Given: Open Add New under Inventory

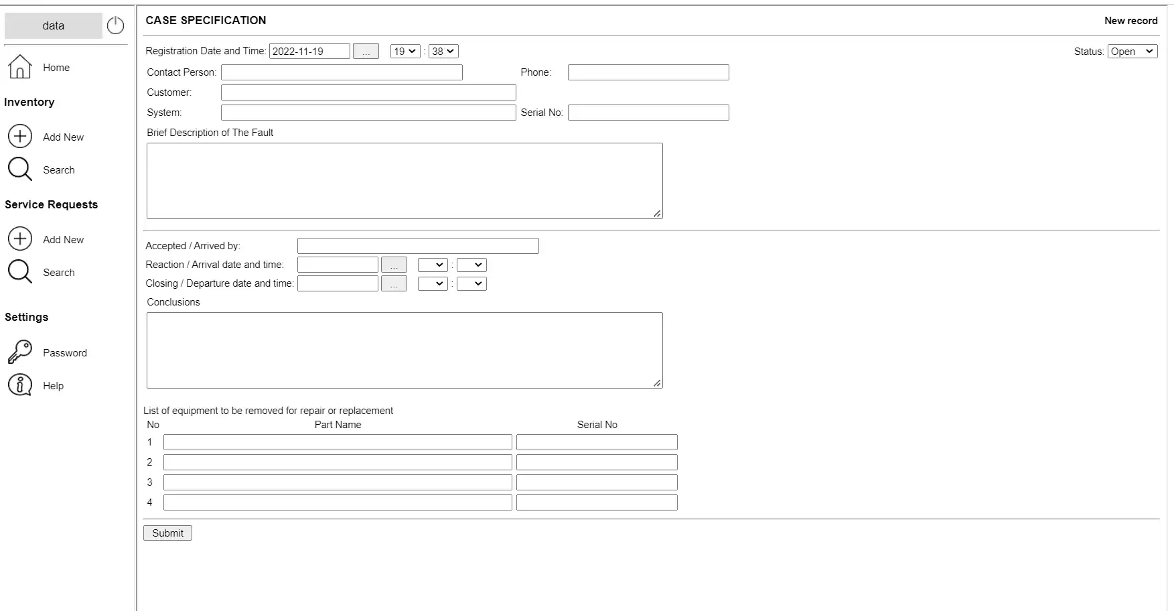Looking at the screenshot, I should (x=64, y=137).
